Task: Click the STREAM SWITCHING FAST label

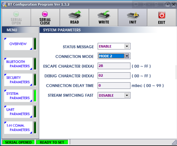Action: (x=71, y=95)
